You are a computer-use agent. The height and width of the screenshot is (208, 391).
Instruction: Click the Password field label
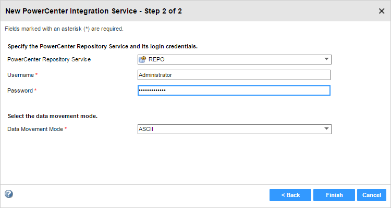(20, 90)
